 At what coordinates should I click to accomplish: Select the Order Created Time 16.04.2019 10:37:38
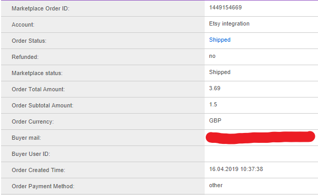tap(236, 169)
